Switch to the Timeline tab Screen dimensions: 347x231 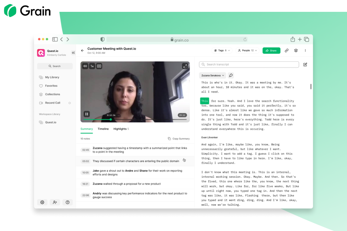[103, 129]
